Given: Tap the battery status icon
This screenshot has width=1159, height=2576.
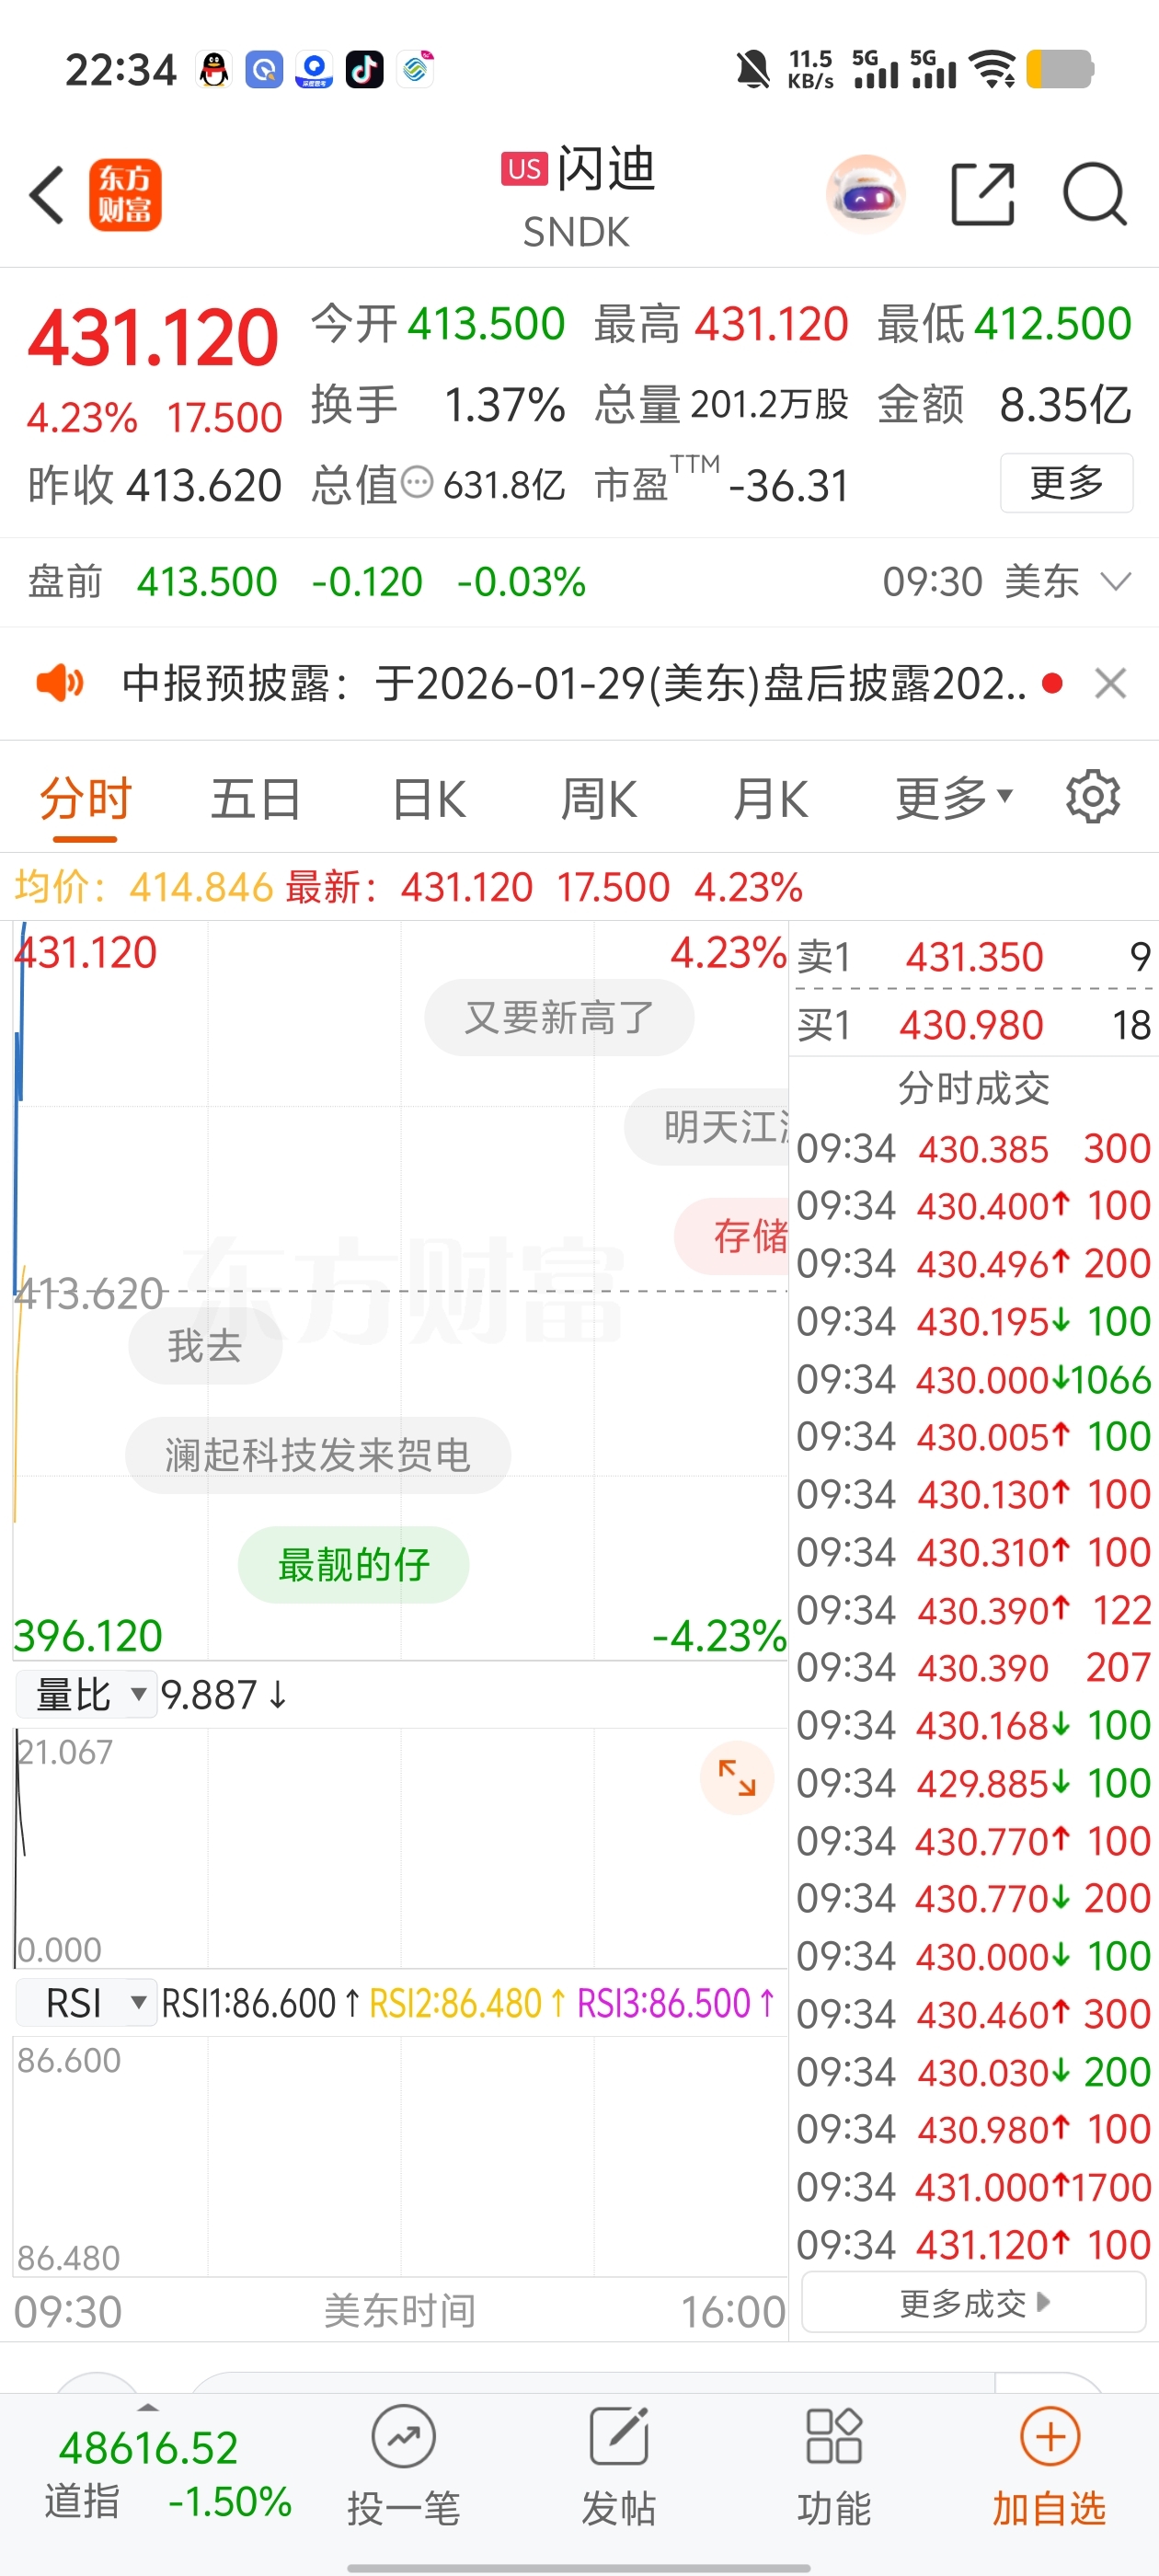Looking at the screenshot, I should coord(1060,70).
